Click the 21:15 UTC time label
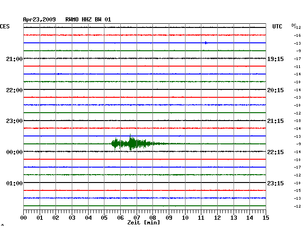The image size is (303, 230). (275, 121)
